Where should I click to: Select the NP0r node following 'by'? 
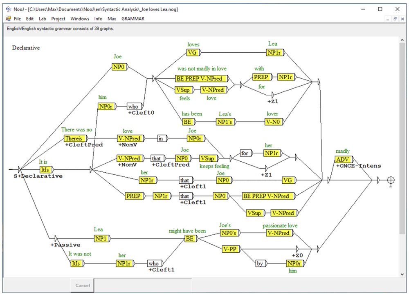coord(295,263)
